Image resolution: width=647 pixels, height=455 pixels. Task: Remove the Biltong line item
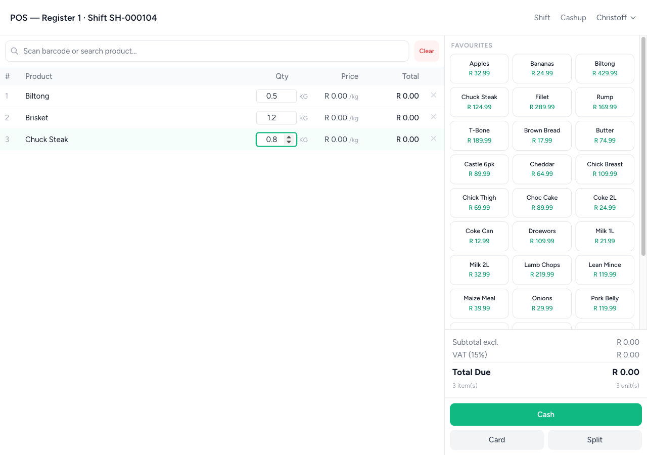pos(433,95)
